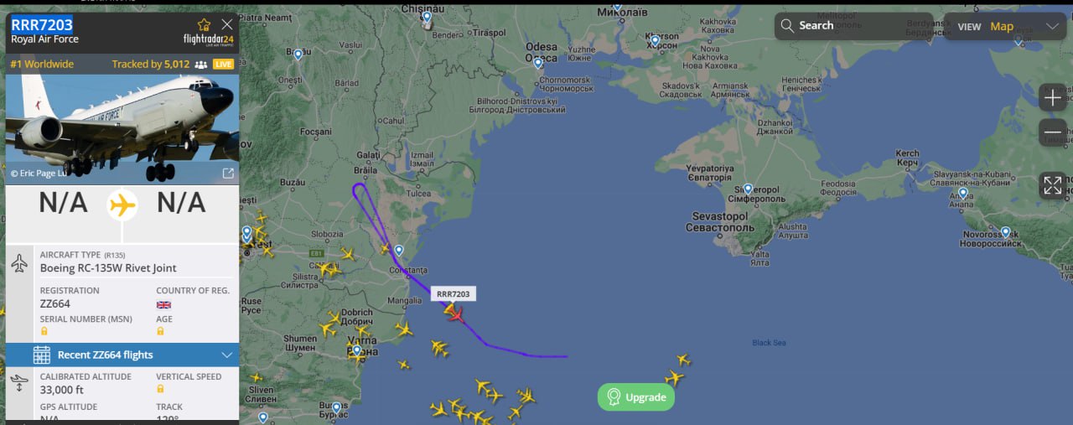Click the calendar icon beside Recent flights
The image size is (1073, 425).
pos(42,355)
